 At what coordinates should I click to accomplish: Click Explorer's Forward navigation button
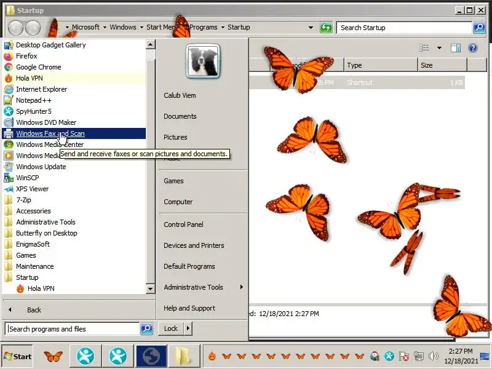[33, 28]
